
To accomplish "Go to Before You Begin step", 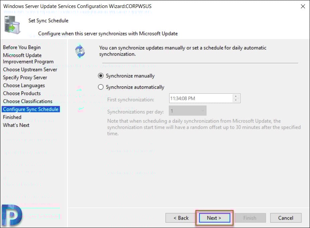I will (22, 47).
